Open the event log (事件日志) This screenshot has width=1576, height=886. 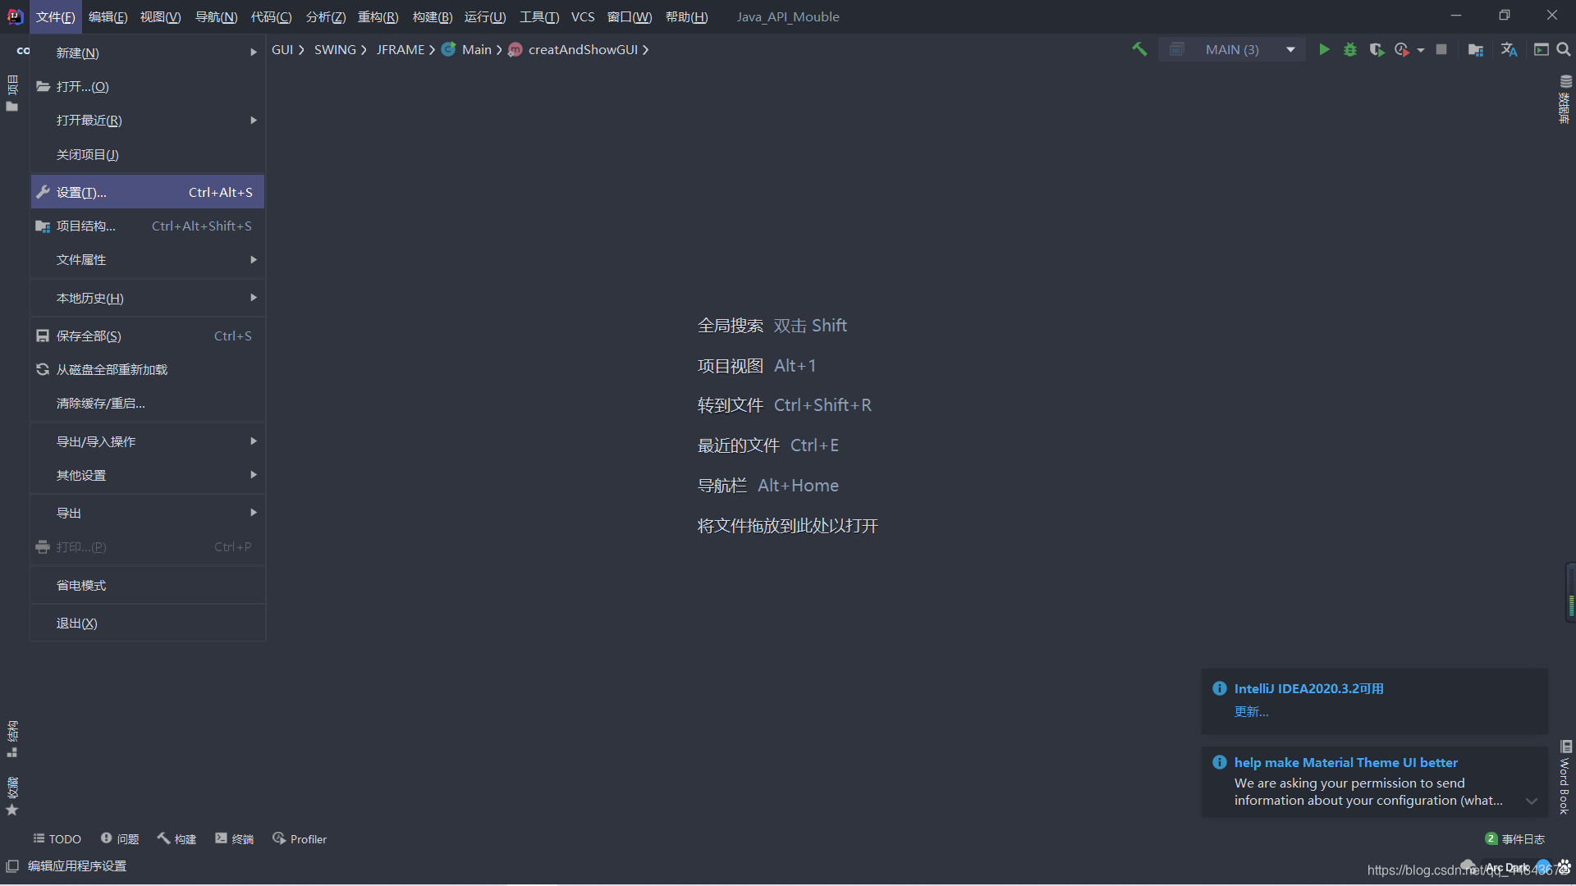pyautogui.click(x=1515, y=839)
